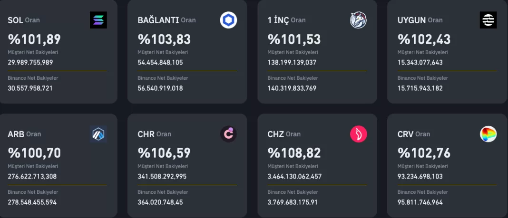This screenshot has height=218, width=508.
Task: Click the 1 İNÇ Oran heading
Action: [286, 20]
